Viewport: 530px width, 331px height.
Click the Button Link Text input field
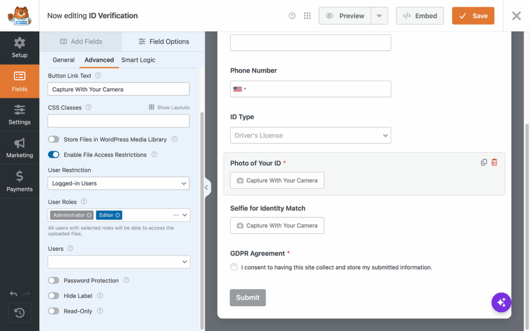click(x=119, y=89)
